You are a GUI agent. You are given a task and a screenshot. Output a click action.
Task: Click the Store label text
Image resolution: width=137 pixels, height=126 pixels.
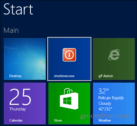click(58, 120)
